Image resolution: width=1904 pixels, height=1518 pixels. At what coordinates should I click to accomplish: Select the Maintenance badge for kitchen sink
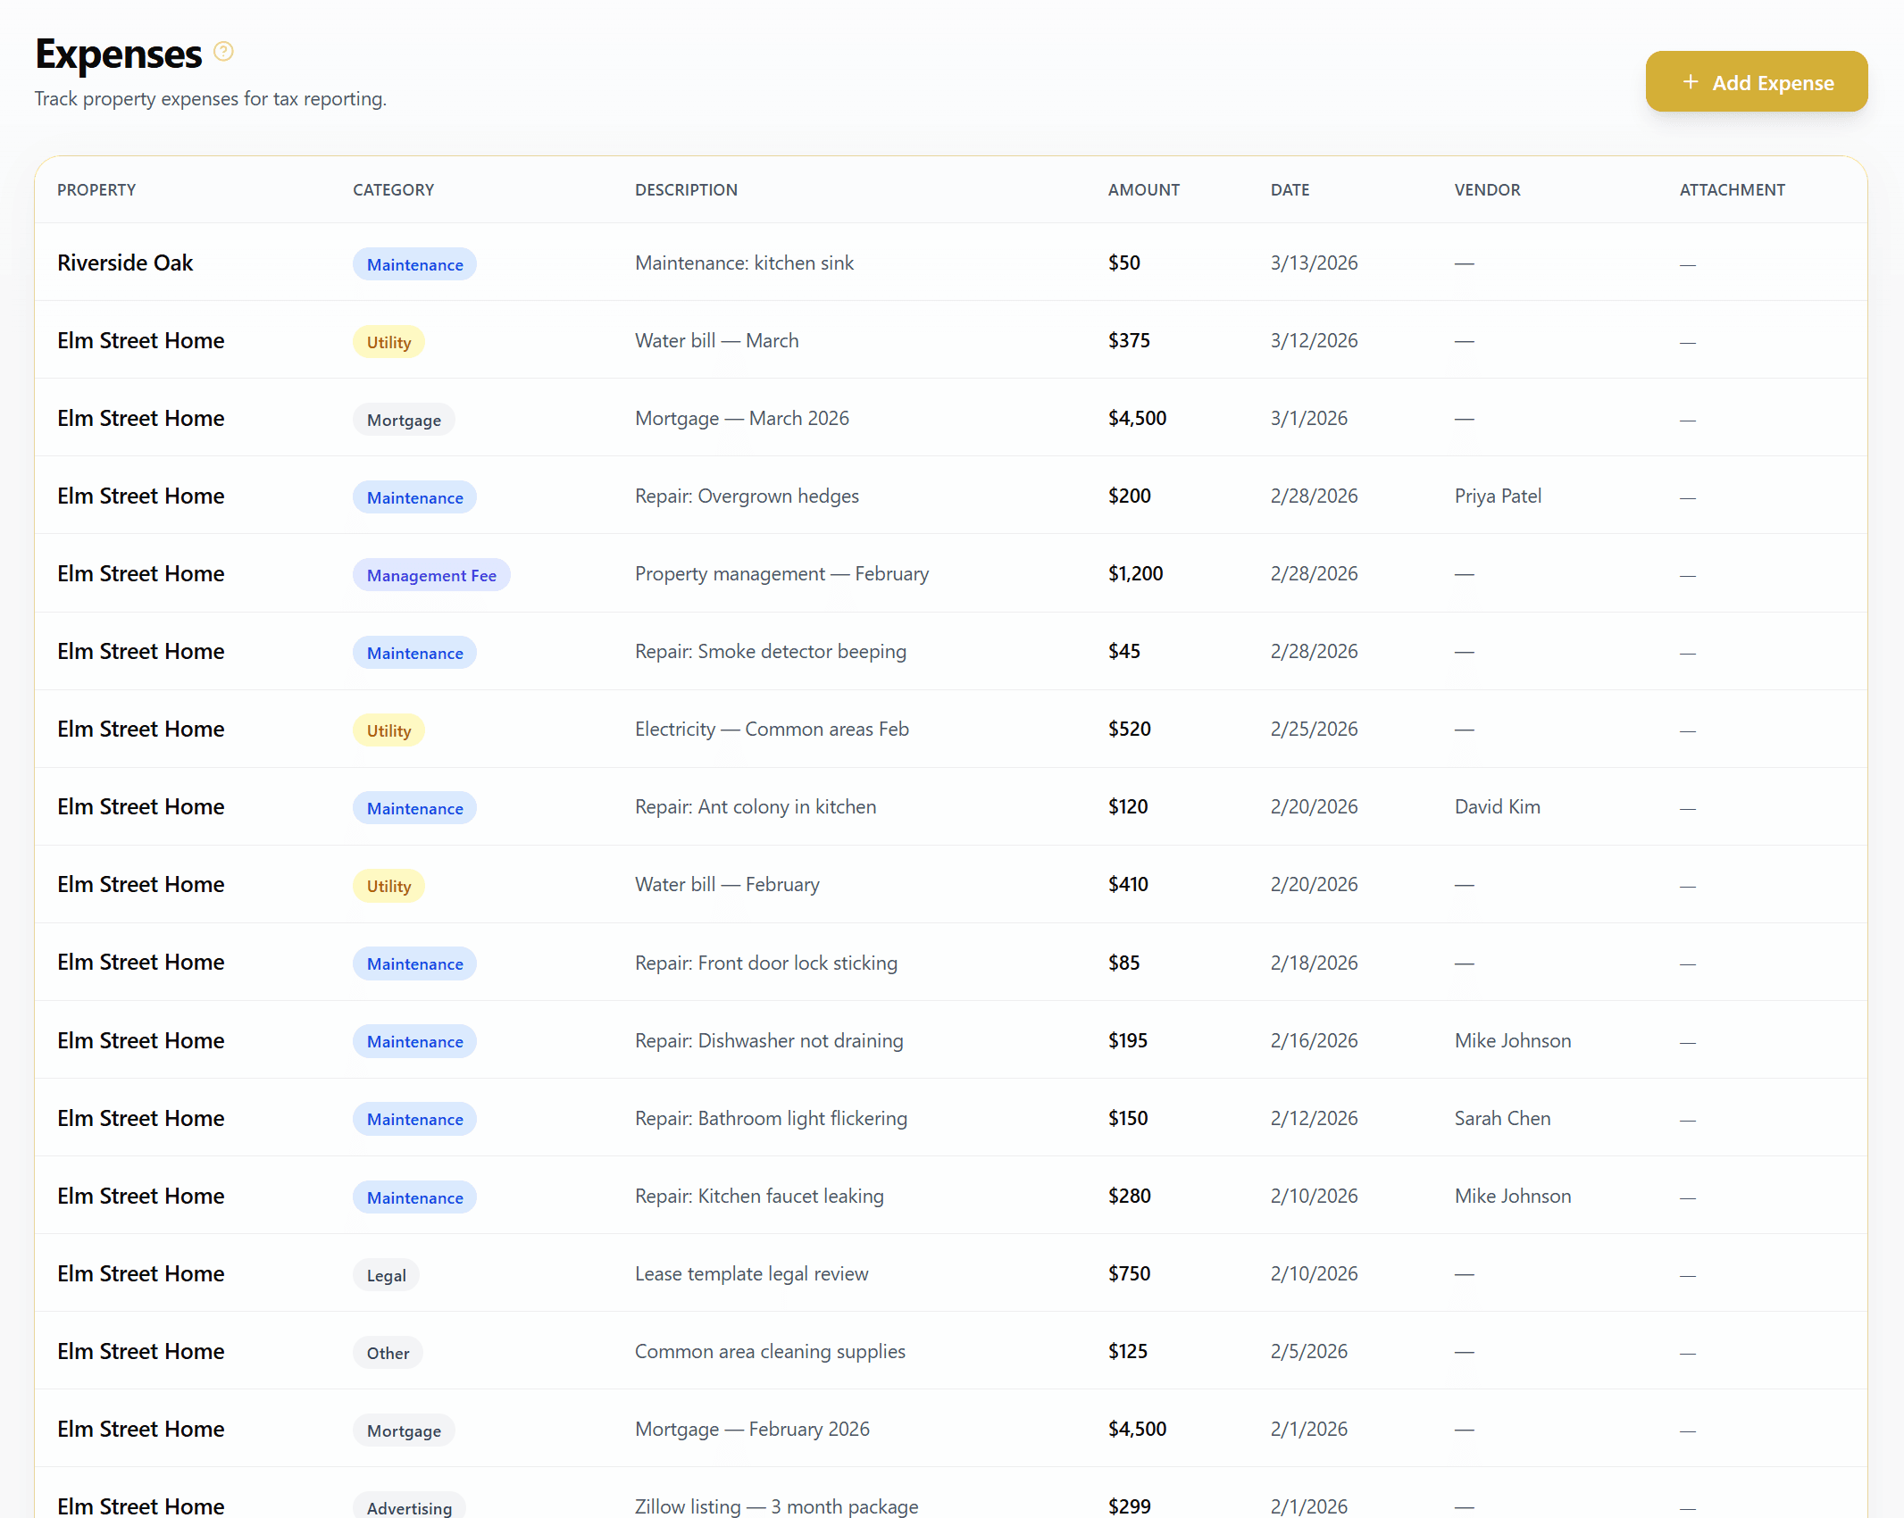click(x=413, y=264)
